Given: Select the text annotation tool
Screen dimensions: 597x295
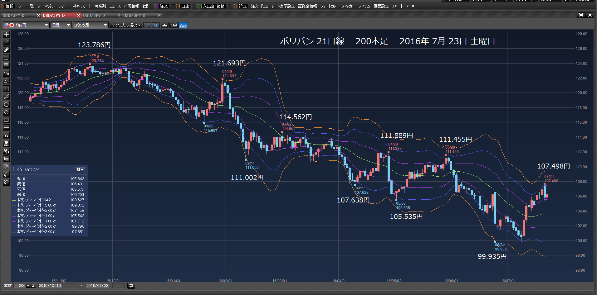Looking at the screenshot, I should 6,136.
